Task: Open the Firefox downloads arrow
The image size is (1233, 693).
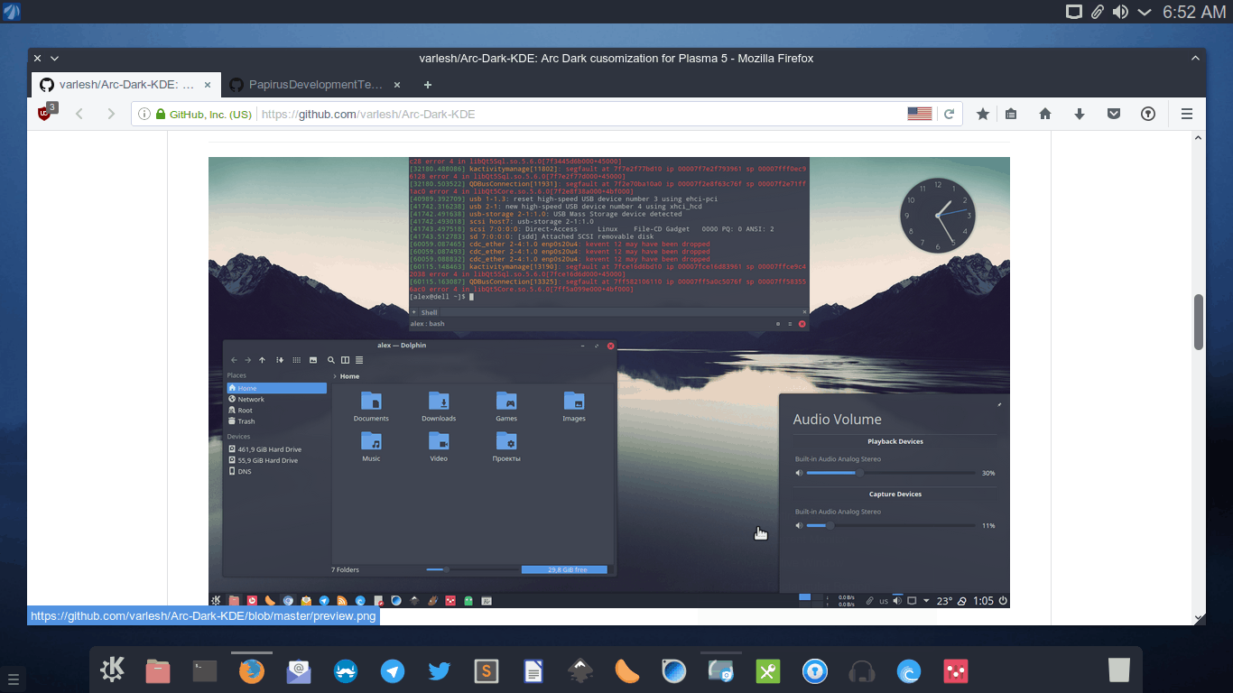Action: point(1079,114)
